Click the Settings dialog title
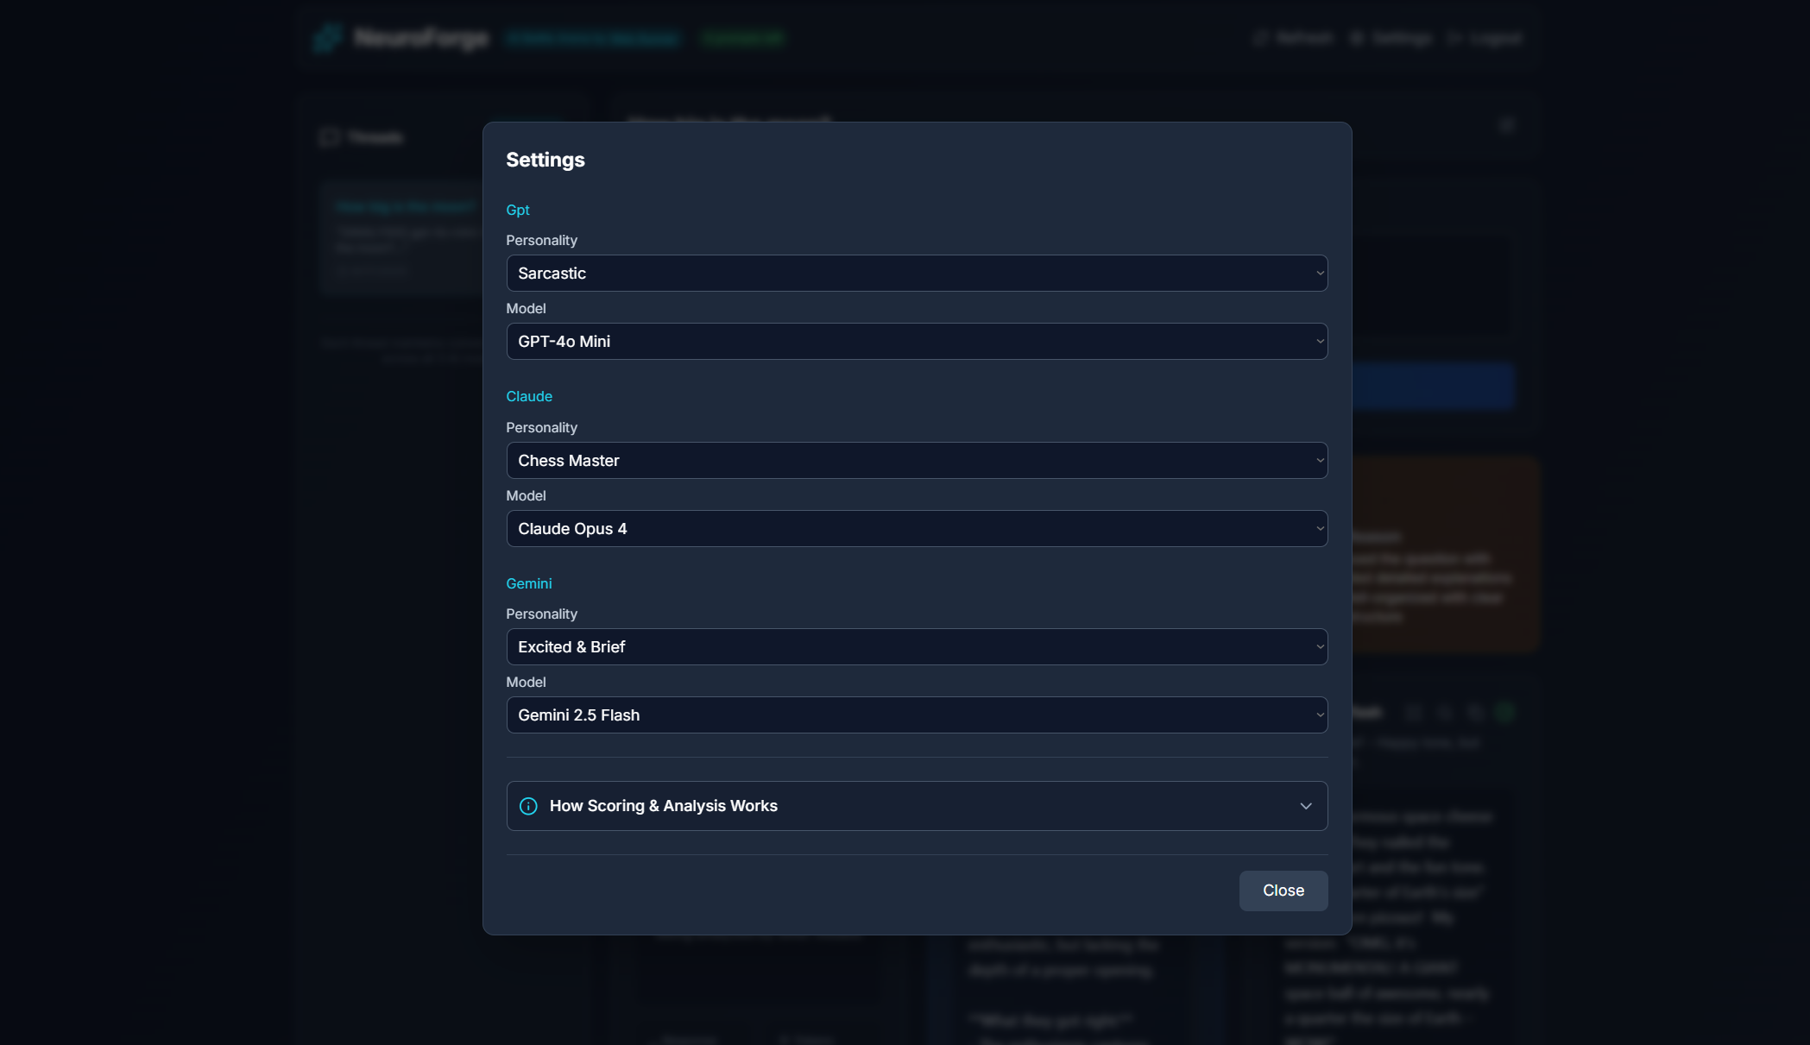Image resolution: width=1810 pixels, height=1045 pixels. coord(545,161)
